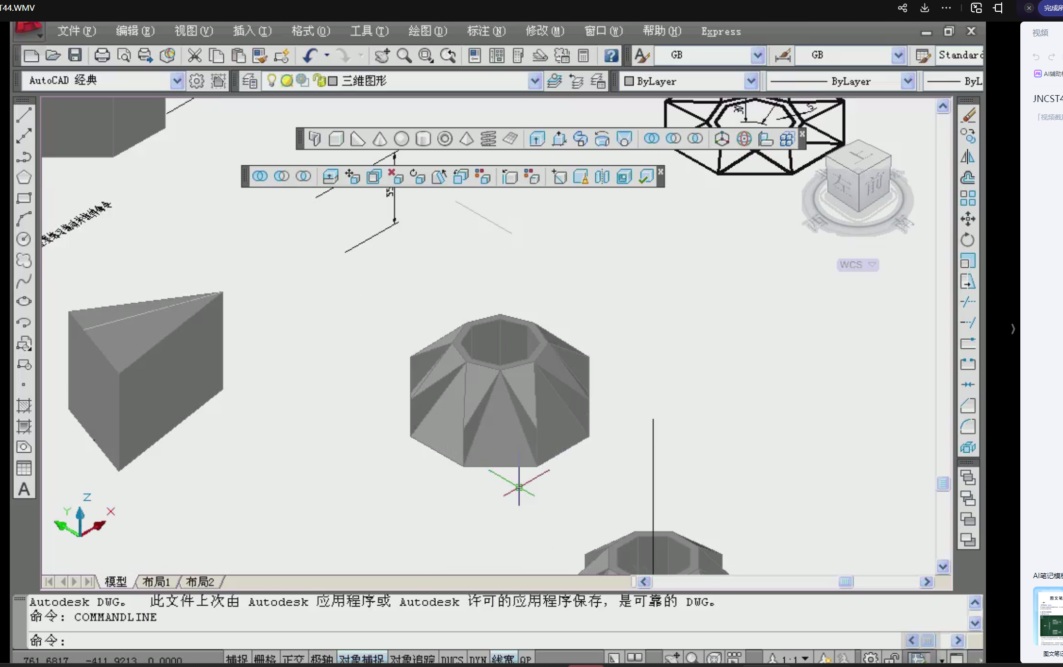Viewport: 1063px width, 667px height.
Task: Switch to the 布局1 layout tab
Action: click(x=156, y=582)
